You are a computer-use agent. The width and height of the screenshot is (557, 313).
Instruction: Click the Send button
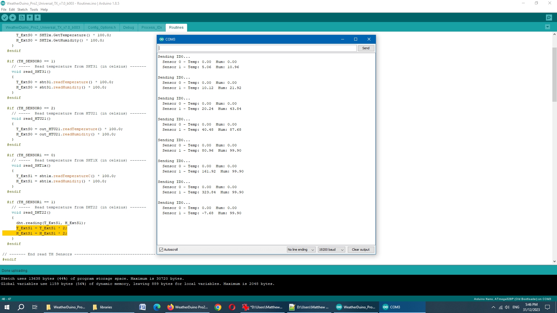(366, 48)
